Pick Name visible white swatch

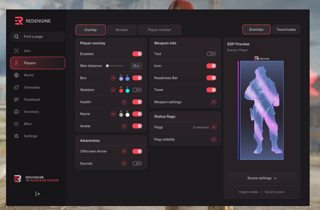(127, 115)
